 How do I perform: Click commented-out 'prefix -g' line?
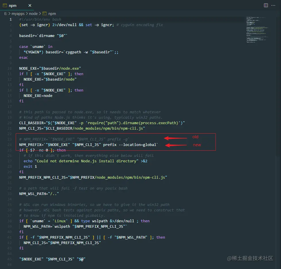(74, 139)
